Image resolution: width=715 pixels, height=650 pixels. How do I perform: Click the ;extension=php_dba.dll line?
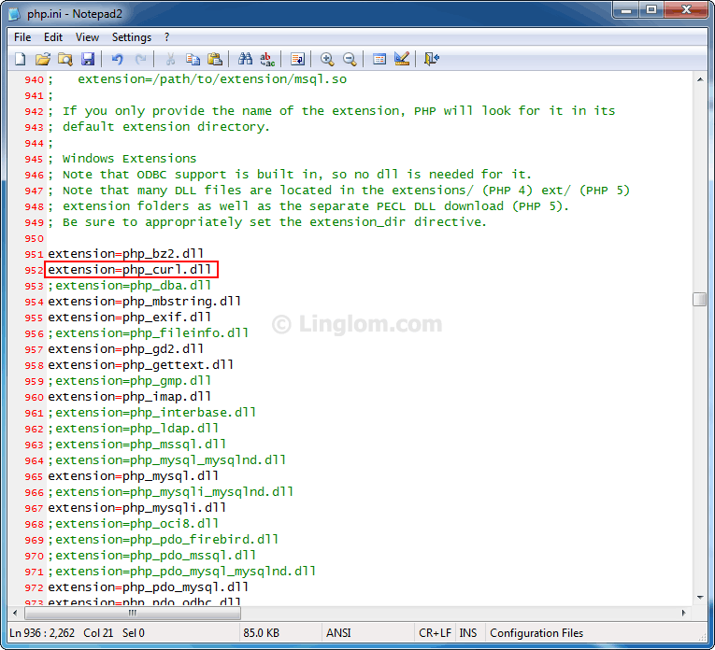click(130, 286)
